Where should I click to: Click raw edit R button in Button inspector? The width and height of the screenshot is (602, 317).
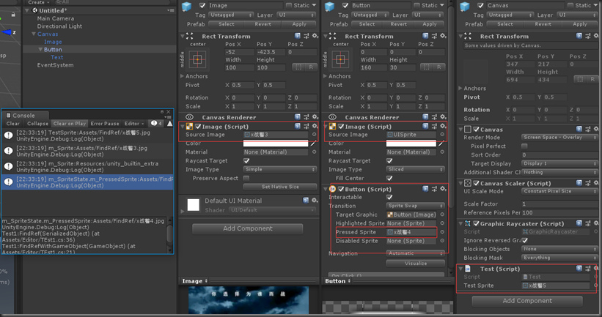[438, 67]
